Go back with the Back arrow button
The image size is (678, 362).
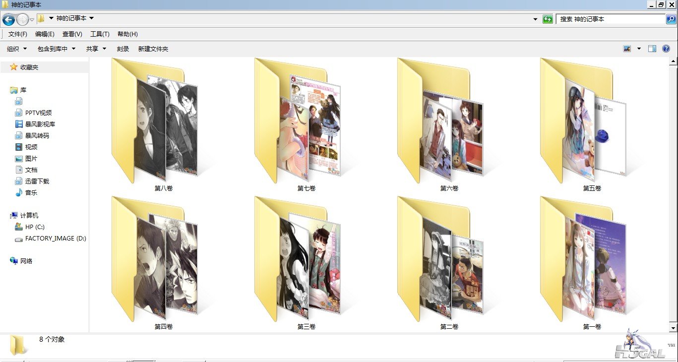click(x=8, y=19)
